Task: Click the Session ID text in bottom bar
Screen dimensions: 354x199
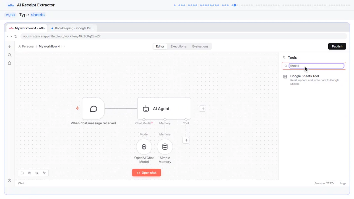Action: [x=326, y=183]
